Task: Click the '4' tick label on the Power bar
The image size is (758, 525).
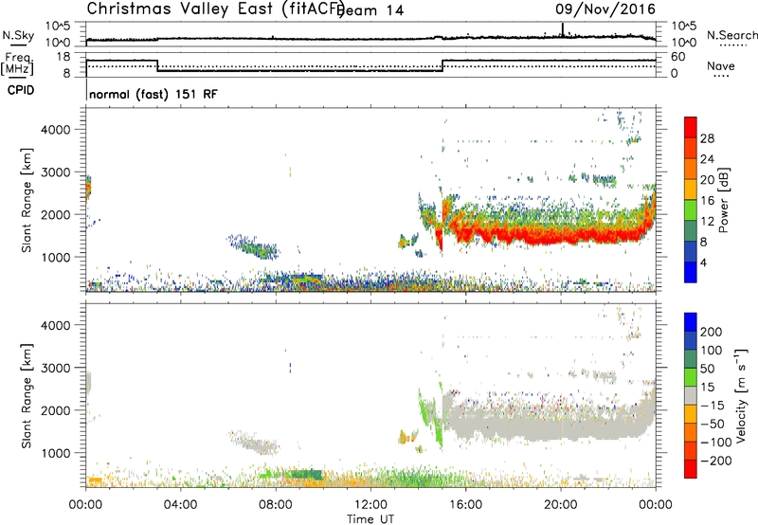Action: 703,262
